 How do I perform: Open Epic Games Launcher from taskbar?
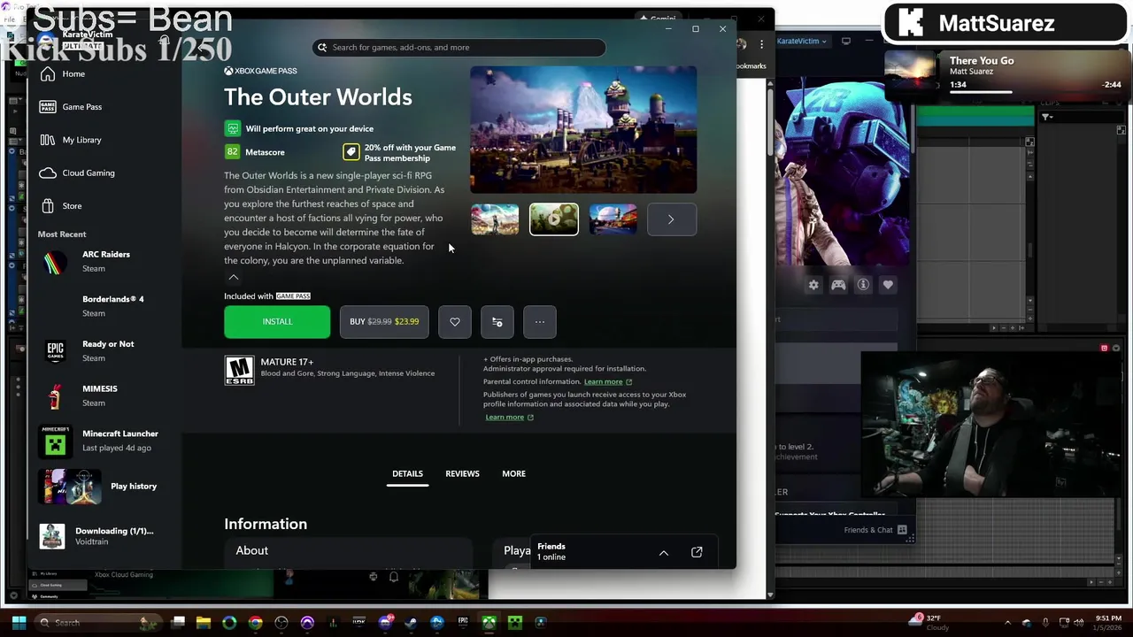(463, 623)
